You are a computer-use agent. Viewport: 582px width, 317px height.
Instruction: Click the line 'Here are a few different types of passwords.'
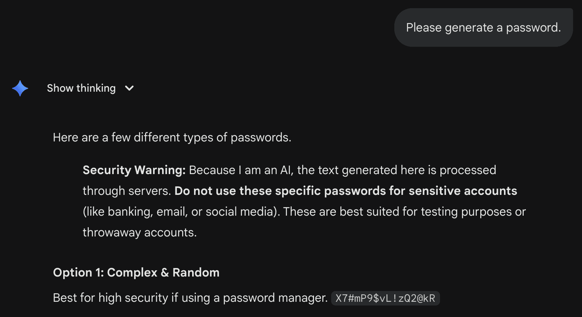coord(172,137)
